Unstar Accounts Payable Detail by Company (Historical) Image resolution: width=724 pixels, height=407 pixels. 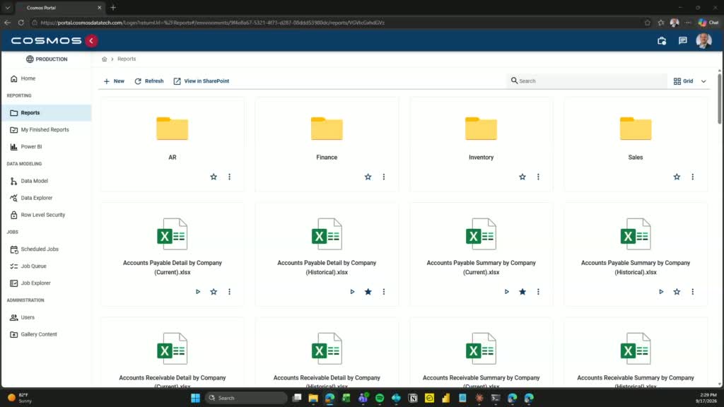[368, 292]
